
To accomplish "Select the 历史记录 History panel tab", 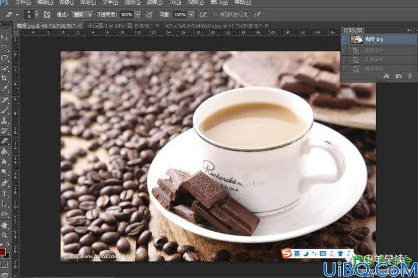I will pyautogui.click(x=353, y=30).
